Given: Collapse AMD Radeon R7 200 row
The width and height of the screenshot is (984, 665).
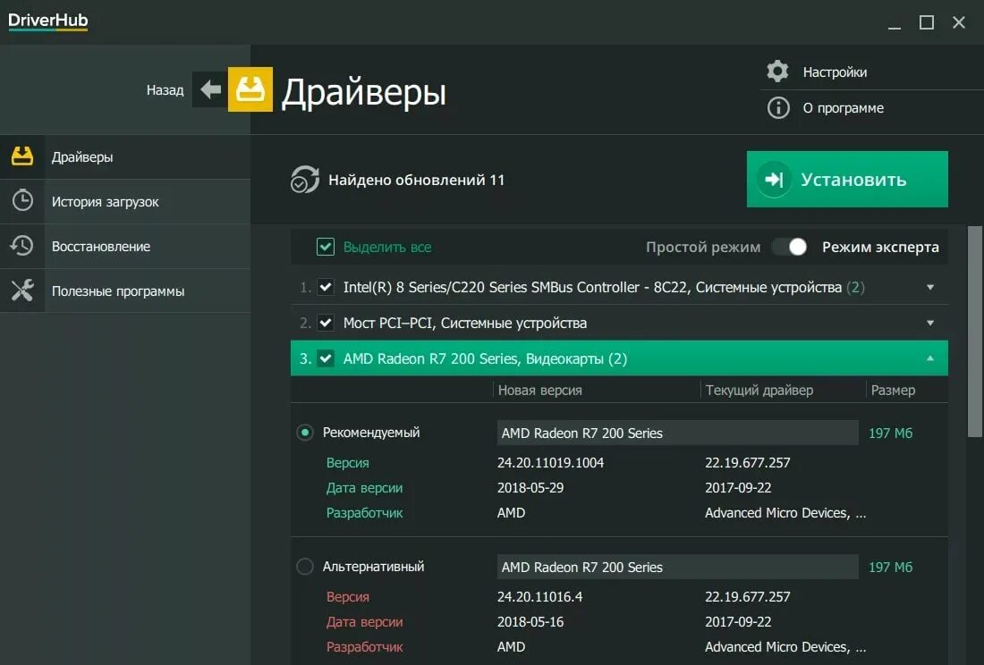Looking at the screenshot, I should pyautogui.click(x=930, y=358).
